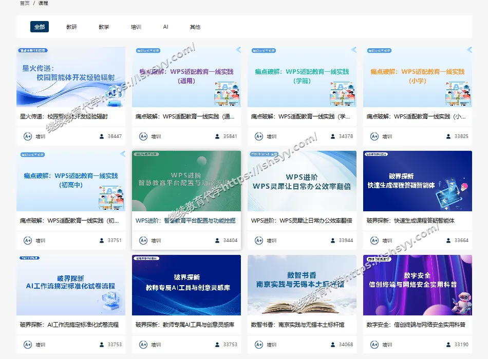Viewport: 488px width, 359px height.
Task: Switch to the 教学 category tab
Action: pos(104,27)
